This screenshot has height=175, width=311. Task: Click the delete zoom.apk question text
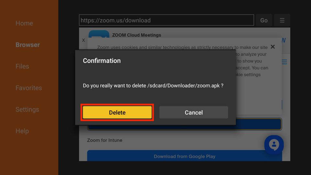pyautogui.click(x=153, y=86)
